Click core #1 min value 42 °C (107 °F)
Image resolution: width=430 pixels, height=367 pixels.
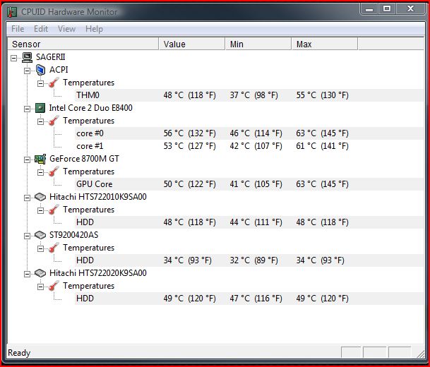pos(256,146)
